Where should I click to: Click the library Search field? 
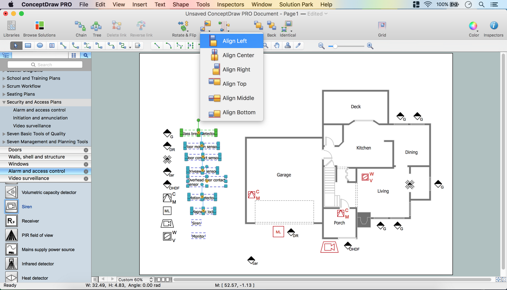coord(45,65)
